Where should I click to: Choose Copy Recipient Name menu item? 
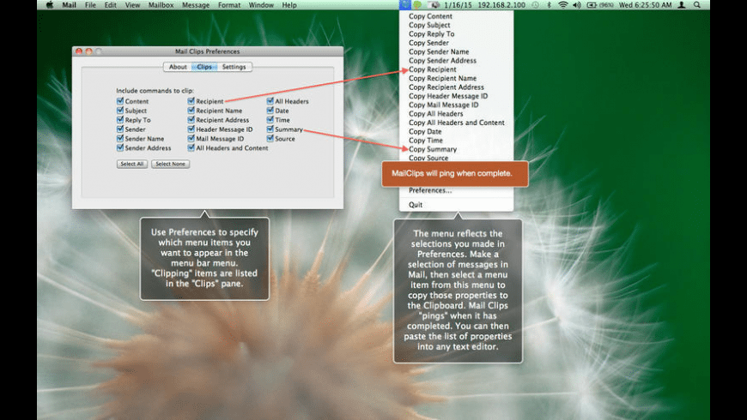[456, 78]
